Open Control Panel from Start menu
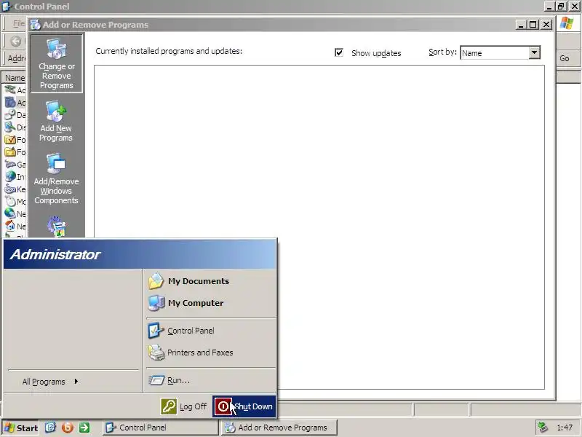Viewport: 582px width, 437px height. click(211, 331)
